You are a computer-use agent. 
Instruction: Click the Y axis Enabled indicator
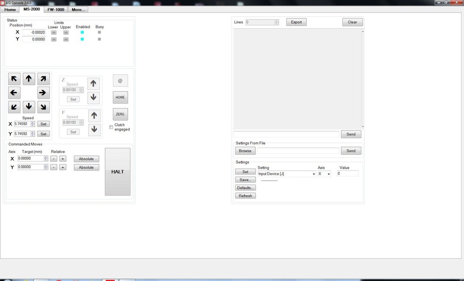tap(82, 39)
